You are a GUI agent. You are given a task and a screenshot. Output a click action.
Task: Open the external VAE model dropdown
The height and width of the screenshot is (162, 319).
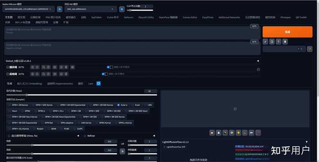point(90,9)
